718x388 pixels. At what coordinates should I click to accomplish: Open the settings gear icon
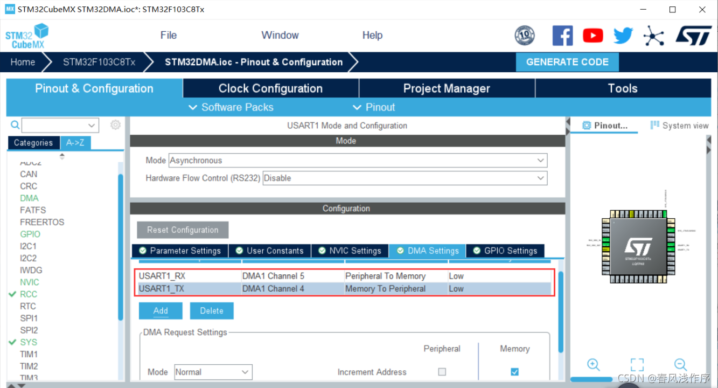tap(115, 125)
